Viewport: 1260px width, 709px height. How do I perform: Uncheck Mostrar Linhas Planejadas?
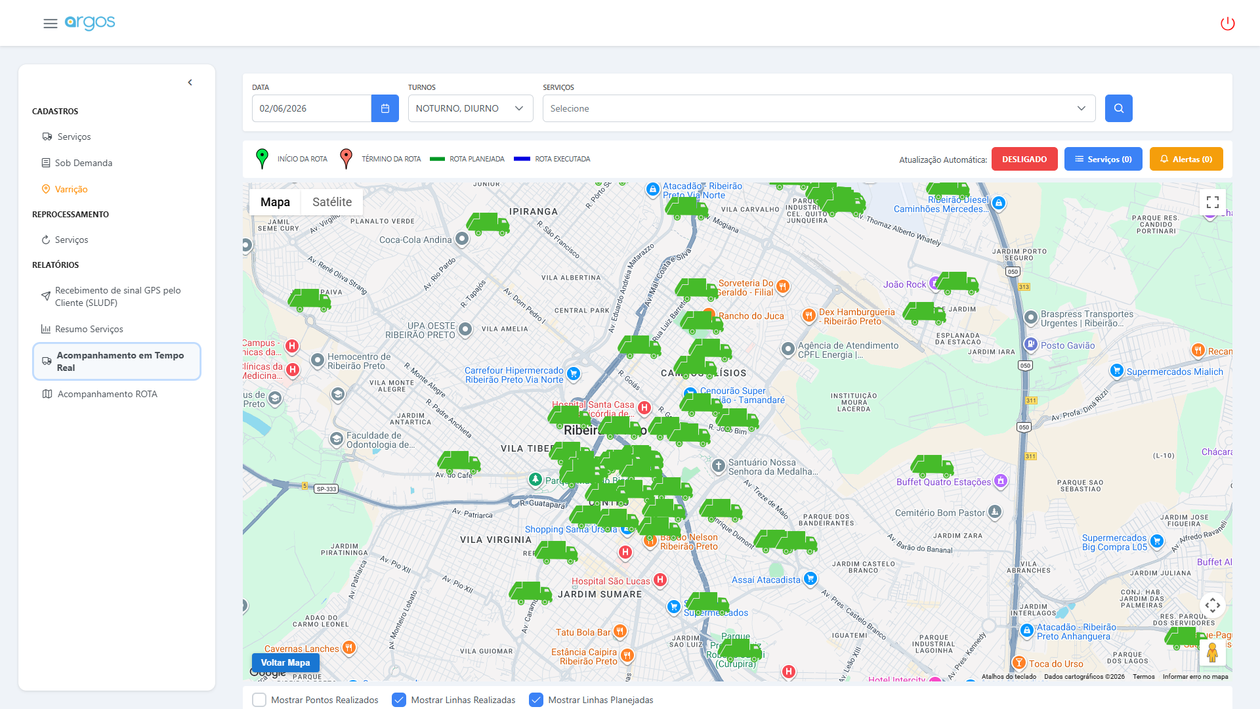[536, 700]
